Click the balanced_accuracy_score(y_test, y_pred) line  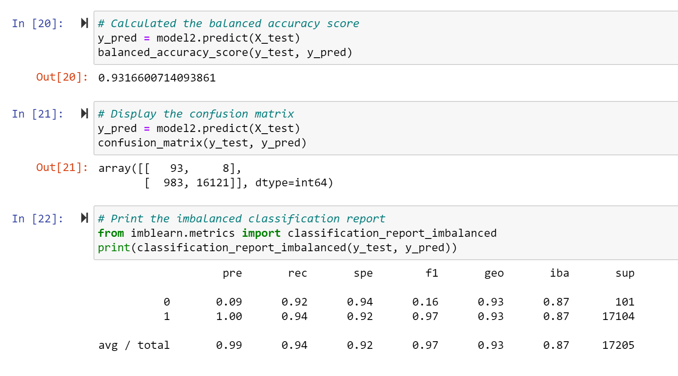(225, 52)
